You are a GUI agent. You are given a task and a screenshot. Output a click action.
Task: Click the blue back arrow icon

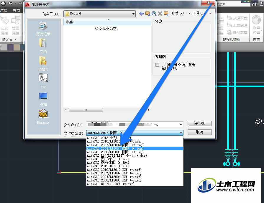141,14
